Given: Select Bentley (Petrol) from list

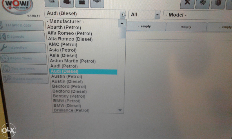Looking at the screenshot, I should (69, 96).
